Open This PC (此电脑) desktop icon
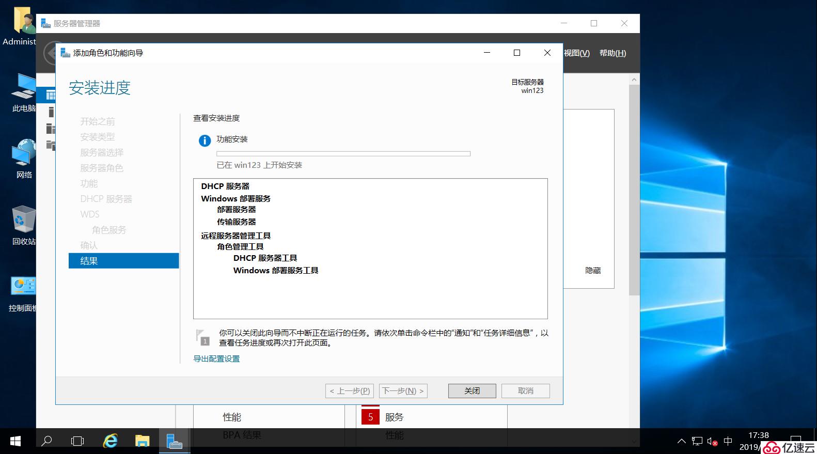 point(23,92)
